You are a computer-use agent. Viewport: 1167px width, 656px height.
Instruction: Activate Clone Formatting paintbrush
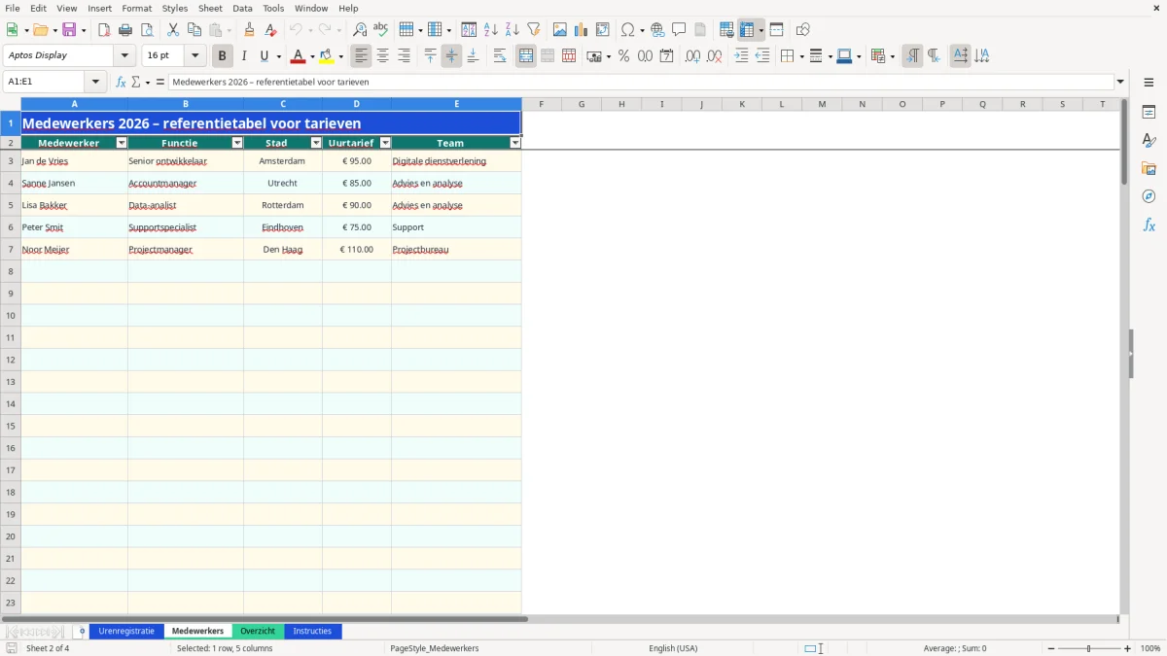click(x=249, y=30)
